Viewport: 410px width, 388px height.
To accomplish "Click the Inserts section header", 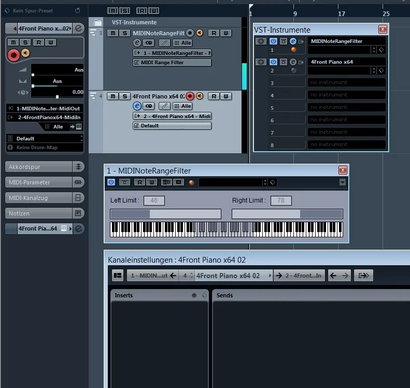I will 150,295.
